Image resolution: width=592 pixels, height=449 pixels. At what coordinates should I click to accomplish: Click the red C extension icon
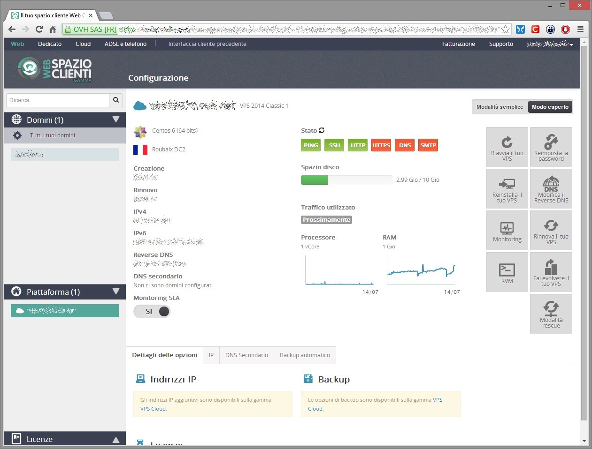[x=535, y=29]
